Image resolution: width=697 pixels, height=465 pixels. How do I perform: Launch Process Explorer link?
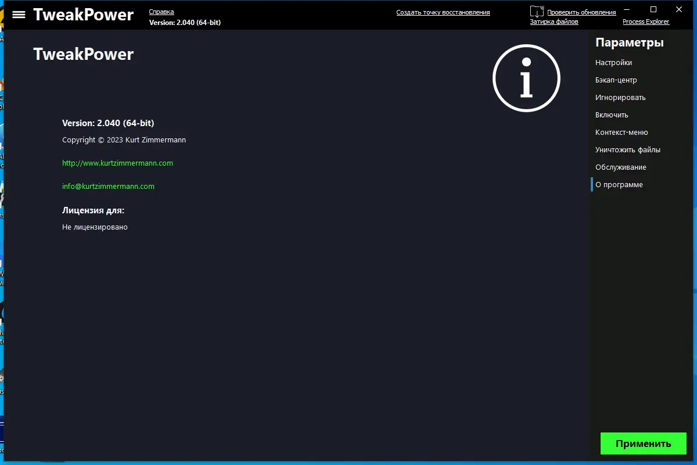[x=646, y=22]
